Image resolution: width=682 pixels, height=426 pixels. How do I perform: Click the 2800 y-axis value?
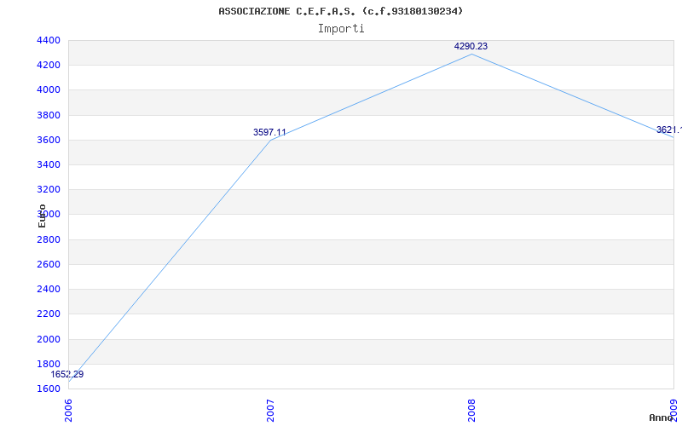pyautogui.click(x=49, y=239)
